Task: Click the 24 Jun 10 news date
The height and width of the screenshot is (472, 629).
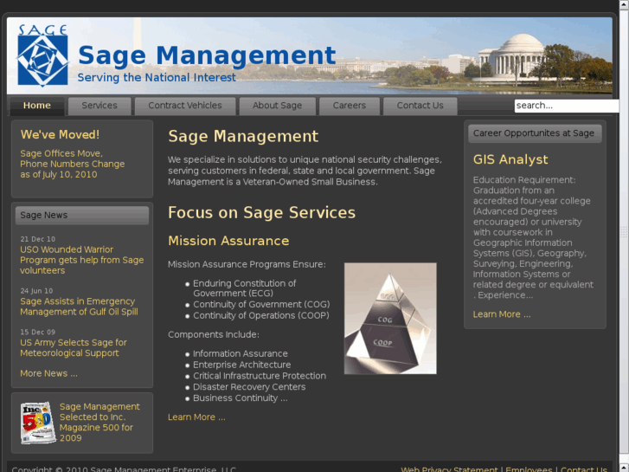Action: coord(36,291)
